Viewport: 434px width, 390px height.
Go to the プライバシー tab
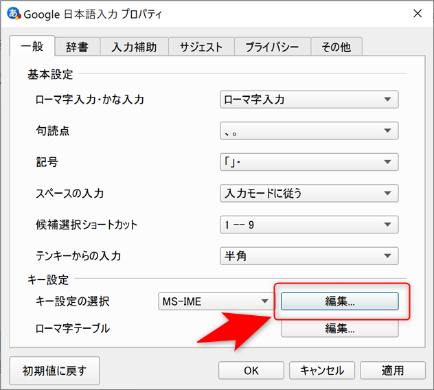point(273,47)
